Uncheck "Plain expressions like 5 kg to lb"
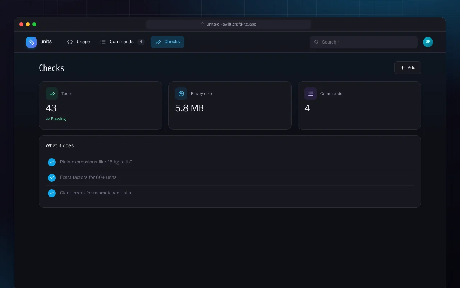The height and width of the screenshot is (288, 460). point(52,162)
